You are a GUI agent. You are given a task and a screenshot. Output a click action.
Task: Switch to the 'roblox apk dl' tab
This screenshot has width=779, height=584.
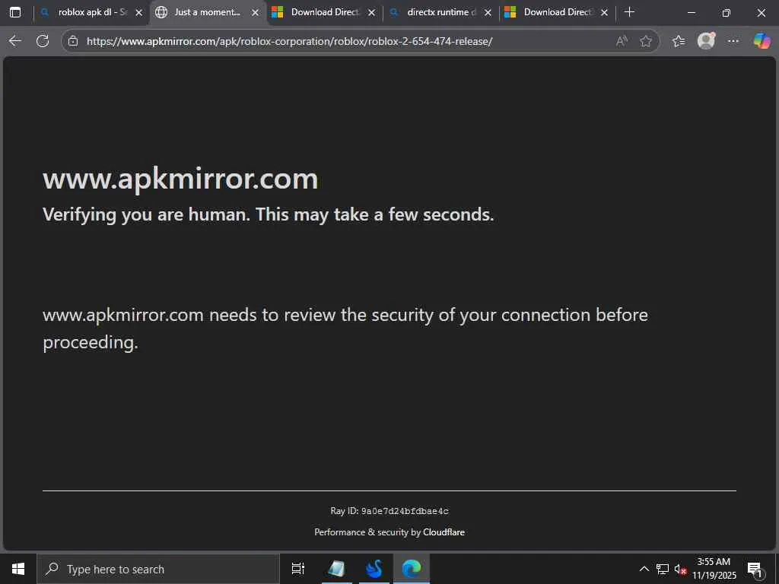click(92, 12)
